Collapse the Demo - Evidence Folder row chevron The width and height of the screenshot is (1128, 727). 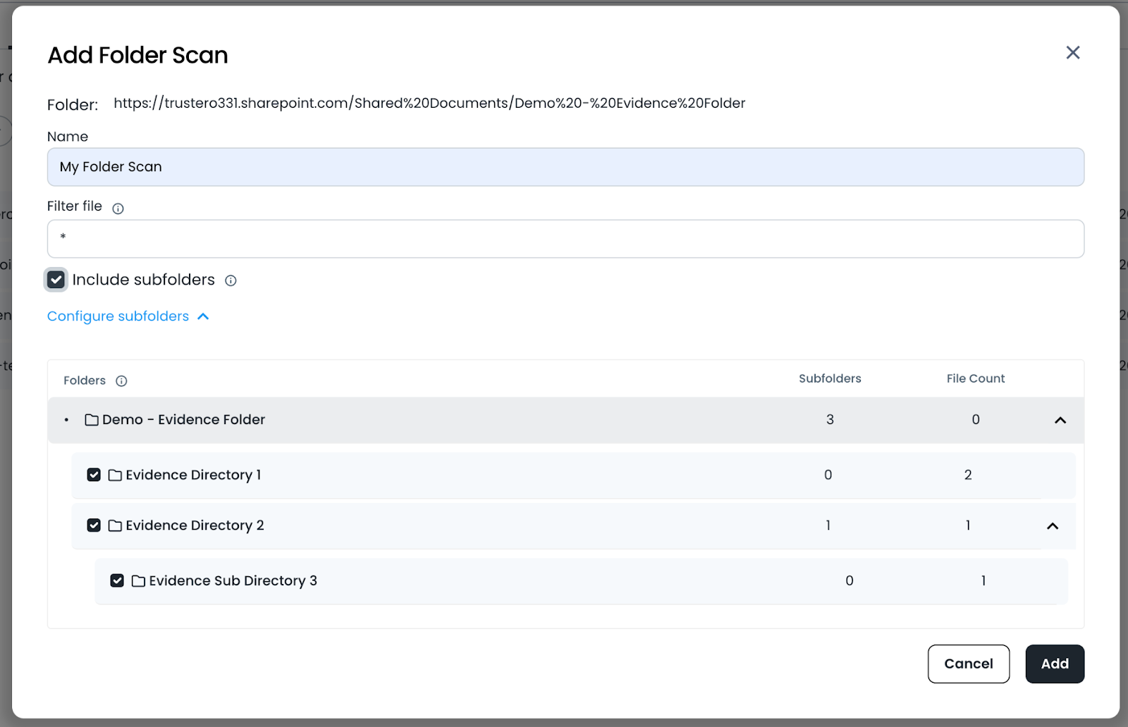point(1060,421)
